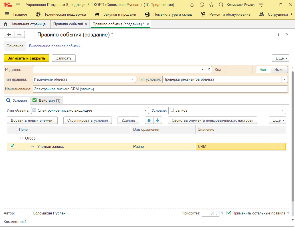The height and width of the screenshot is (227, 295).
Task: Collapse the Отбор tree group
Action: point(21,138)
